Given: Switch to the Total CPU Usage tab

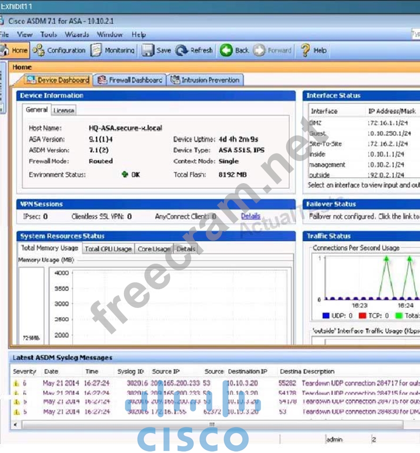Looking at the screenshot, I should point(108,249).
